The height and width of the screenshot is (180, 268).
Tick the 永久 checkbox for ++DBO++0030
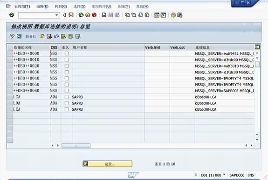67,72
